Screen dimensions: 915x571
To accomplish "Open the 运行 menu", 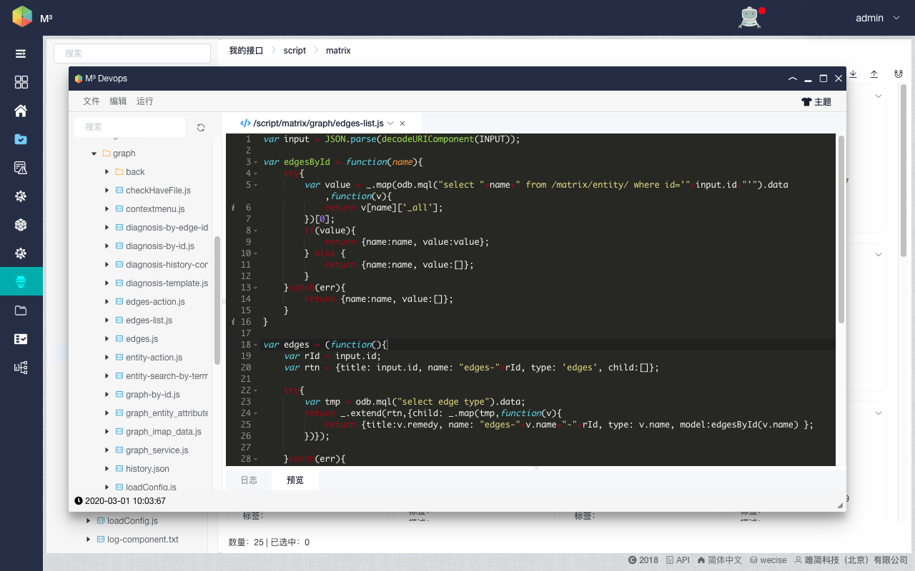I will (x=145, y=101).
